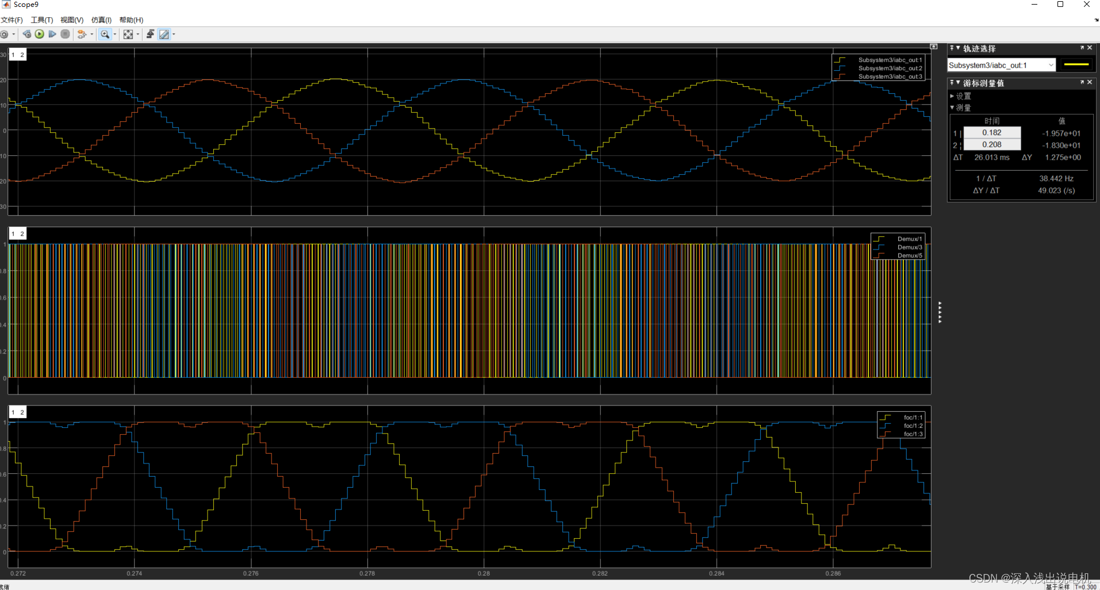Click the 49.023 (/s) slope readout

(1056, 191)
